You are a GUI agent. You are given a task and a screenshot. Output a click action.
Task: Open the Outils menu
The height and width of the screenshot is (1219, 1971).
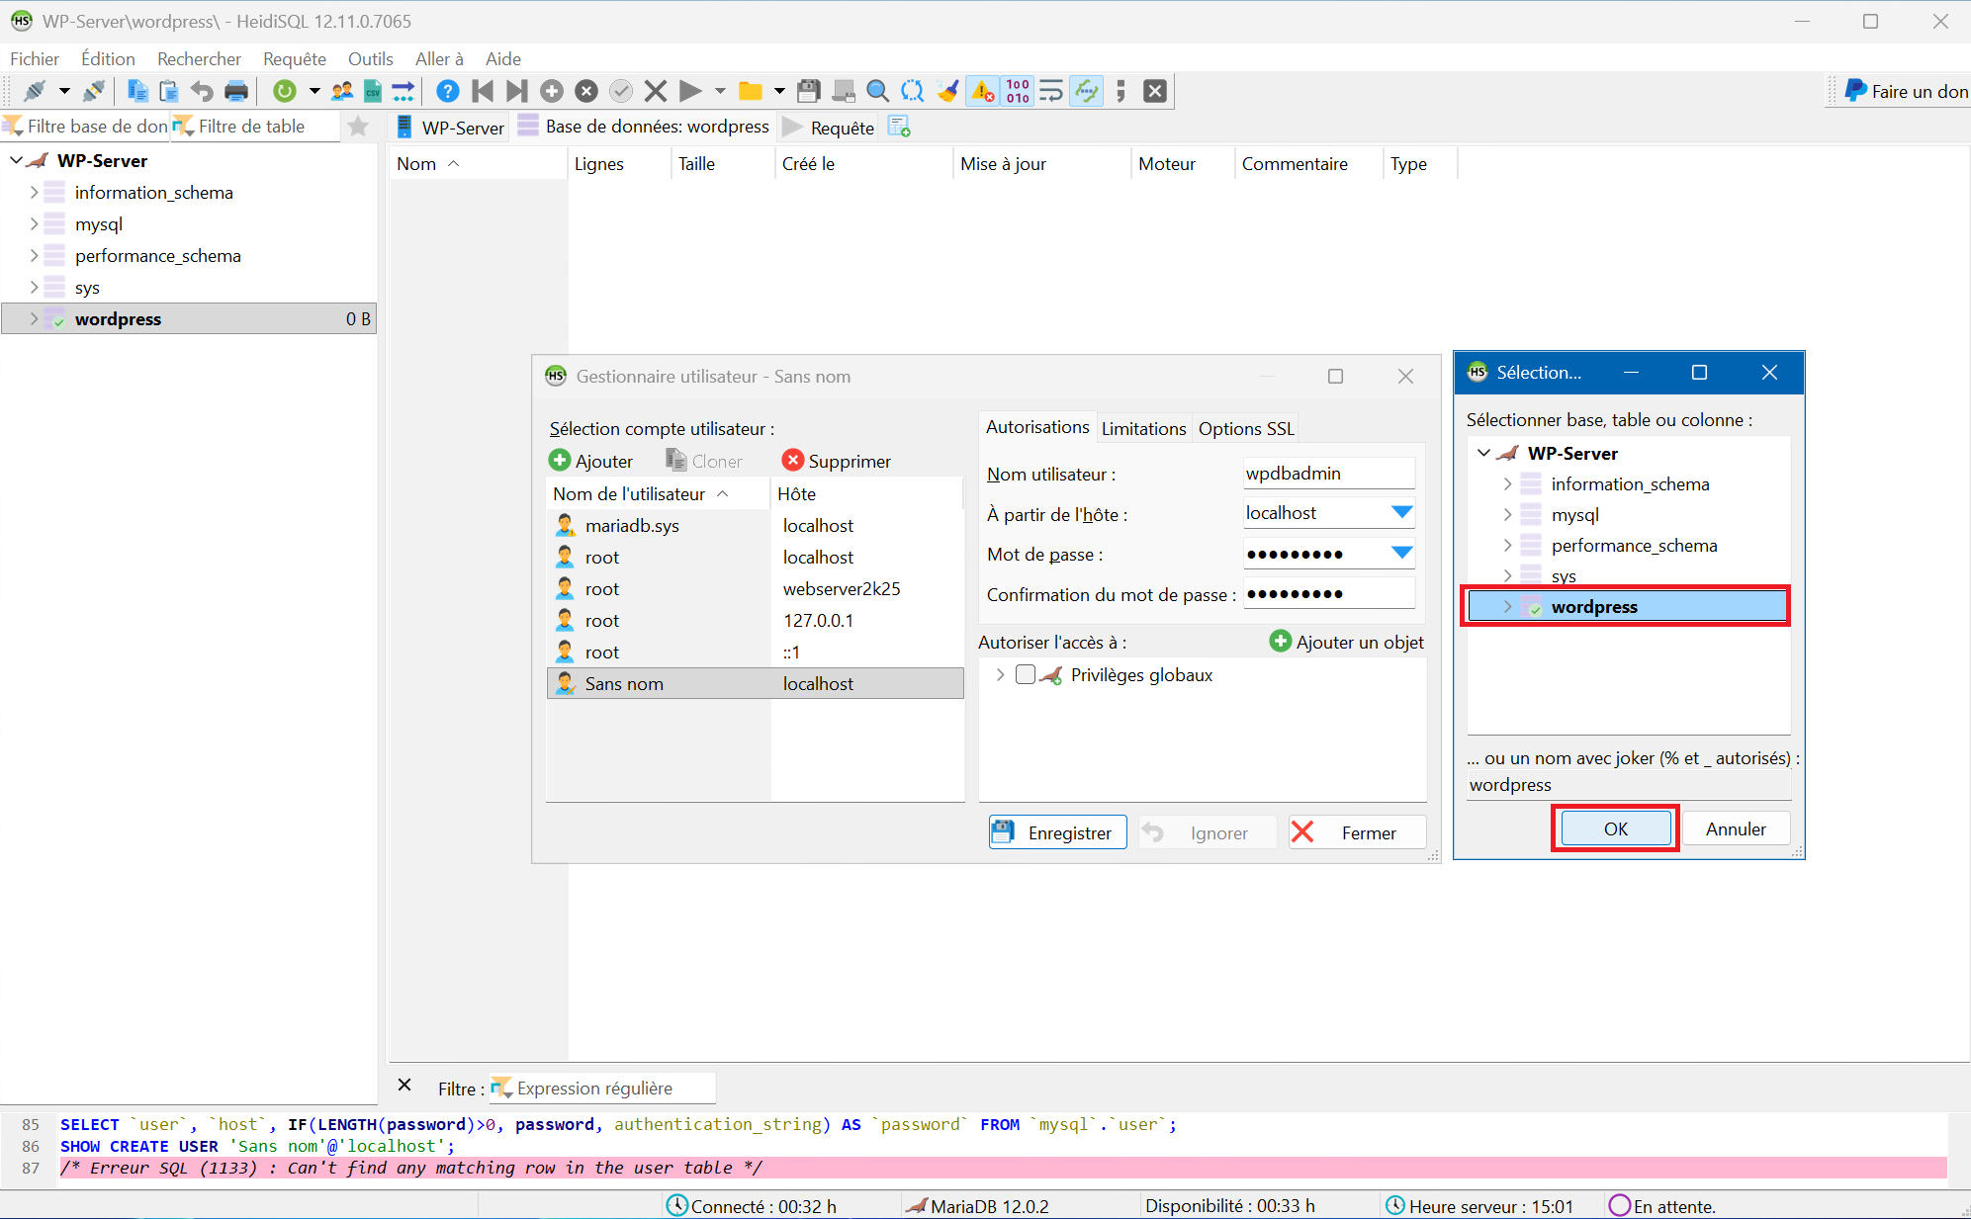coord(370,58)
